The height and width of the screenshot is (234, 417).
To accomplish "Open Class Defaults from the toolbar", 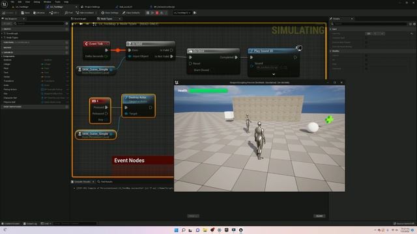I will click(x=131, y=13).
